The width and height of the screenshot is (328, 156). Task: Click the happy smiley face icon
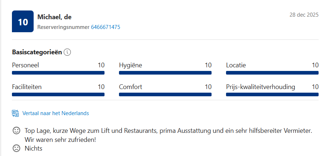pyautogui.click(x=16, y=130)
